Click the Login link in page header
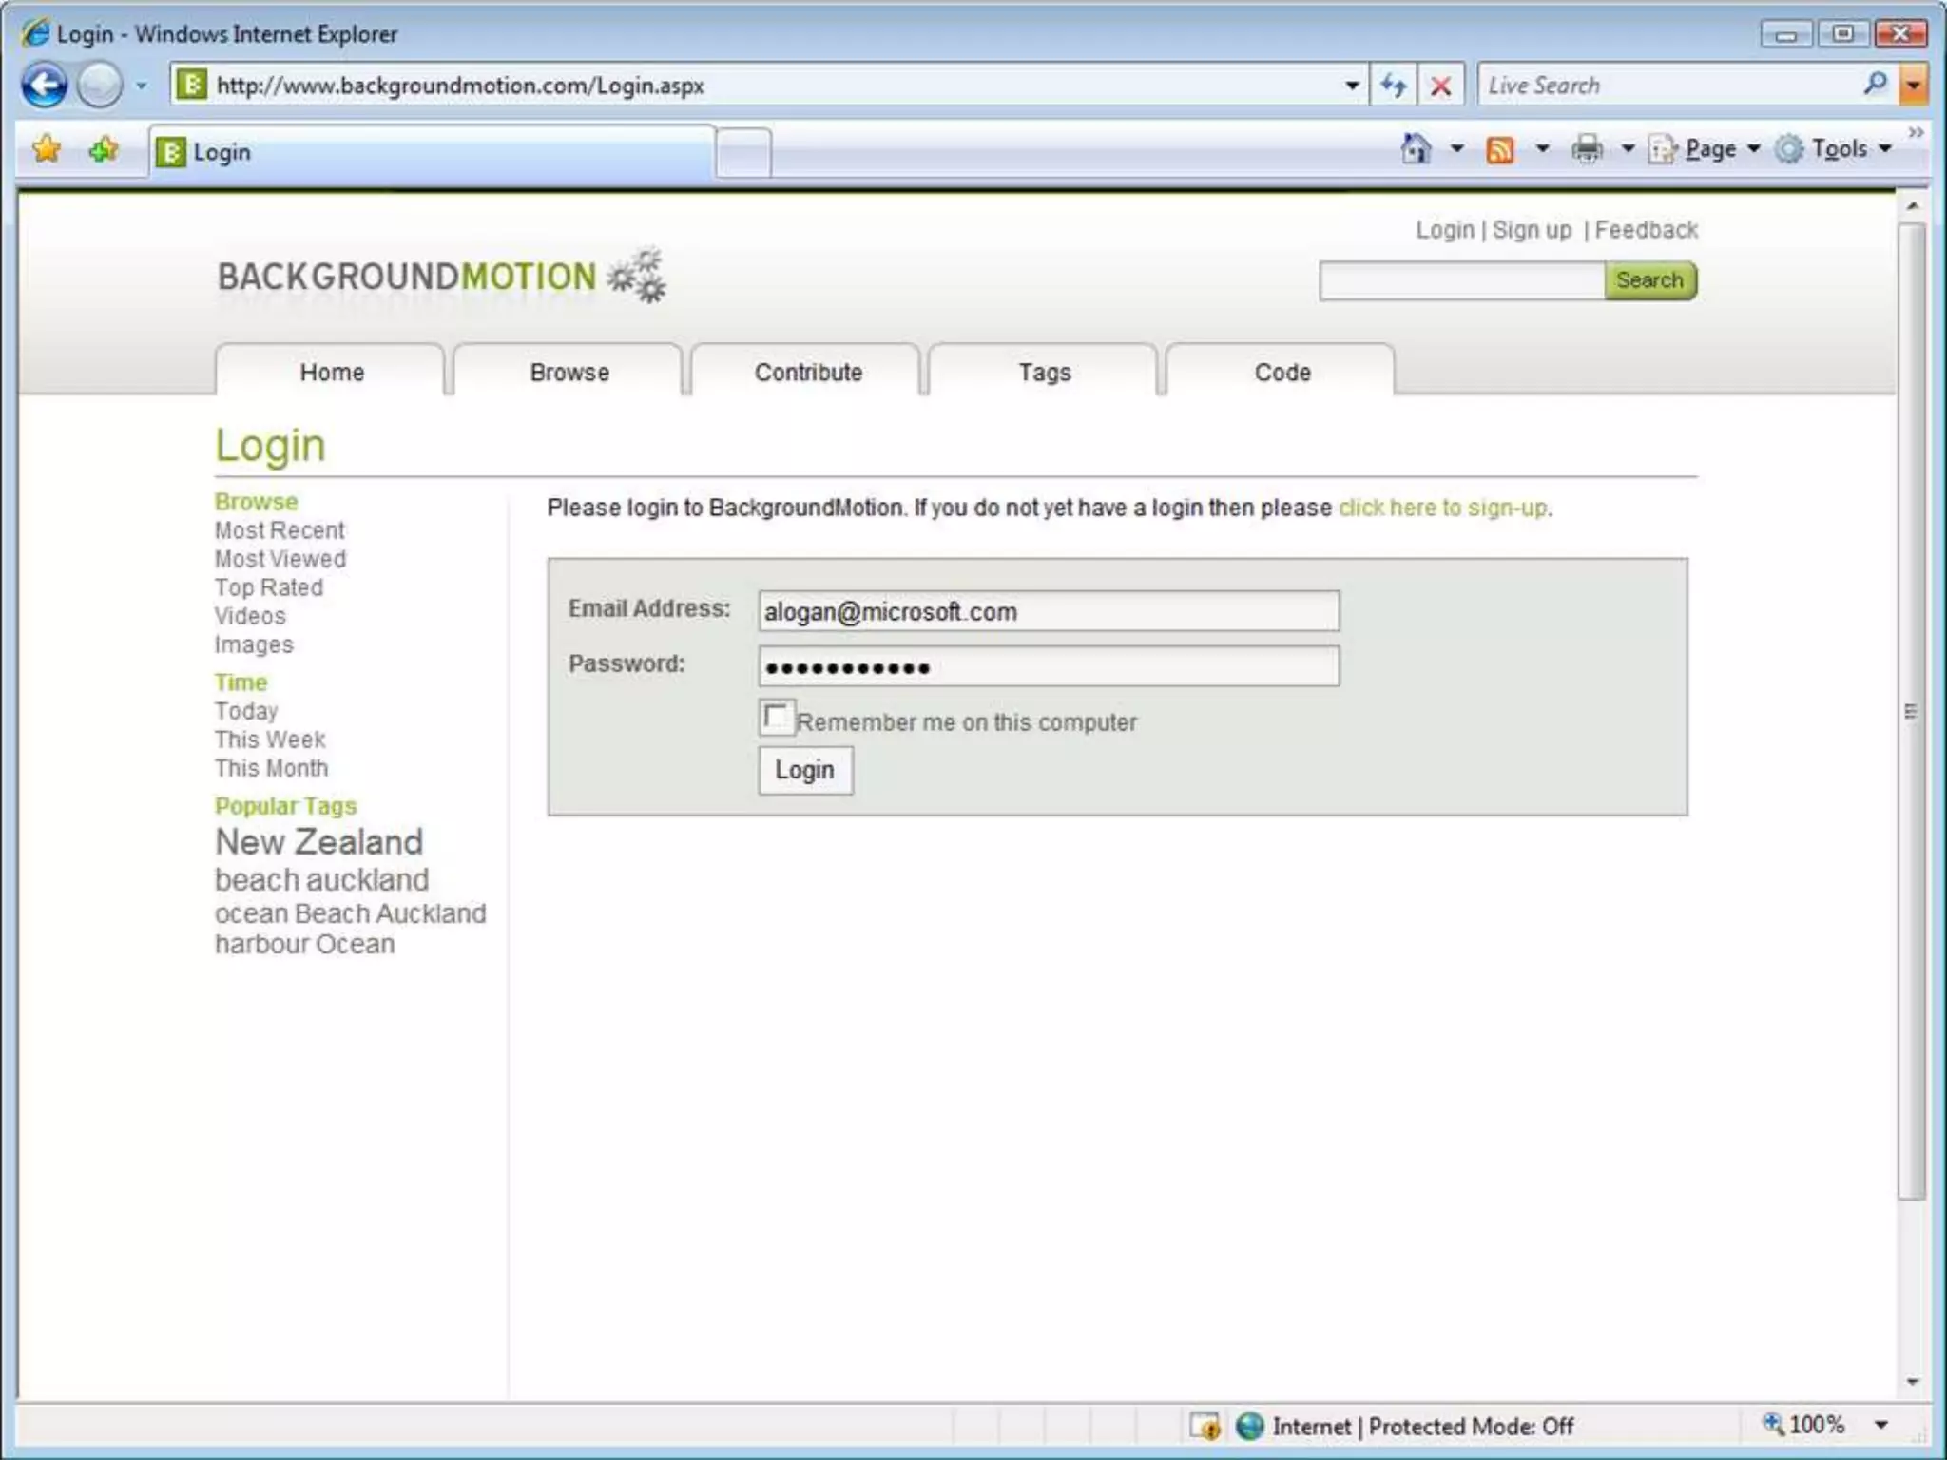1947x1460 pixels. tap(1444, 230)
